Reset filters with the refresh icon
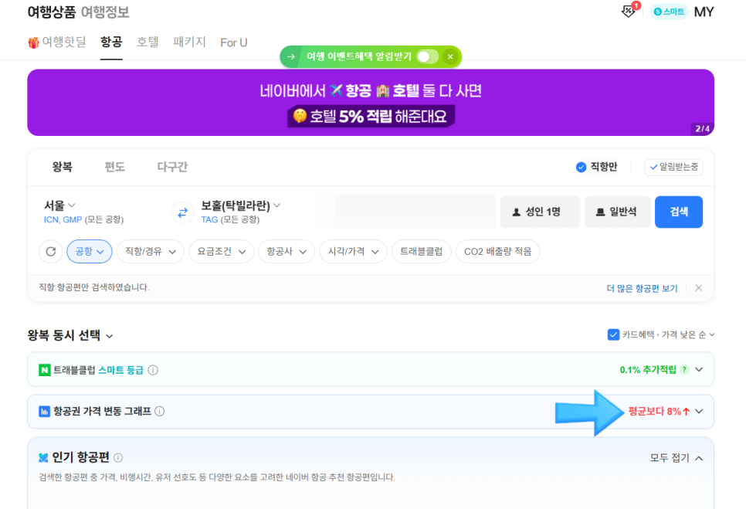 pos(51,251)
